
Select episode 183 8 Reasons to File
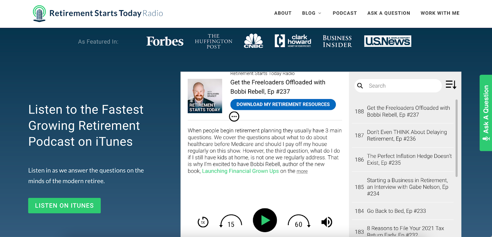pos(403,228)
